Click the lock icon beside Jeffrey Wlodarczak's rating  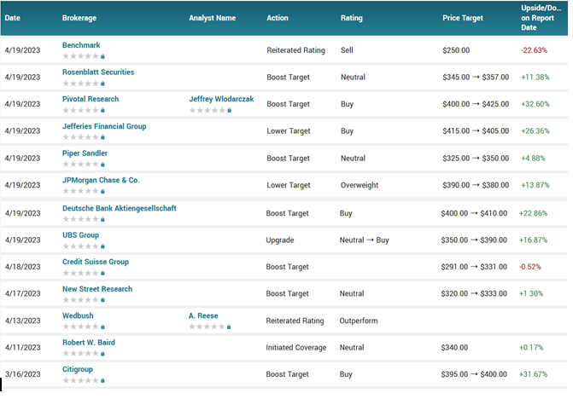[x=230, y=110]
